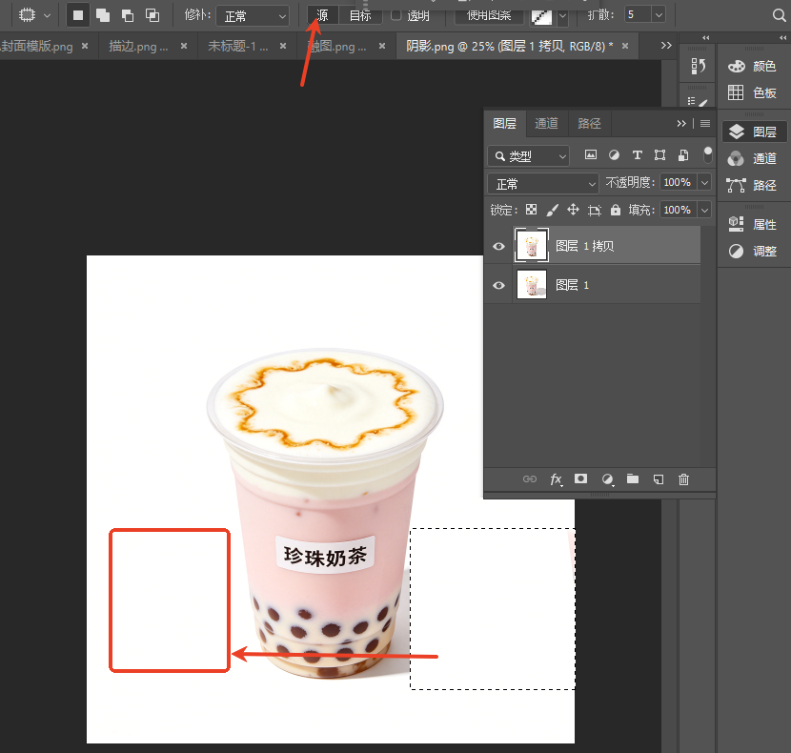Viewport: 791px width, 753px height.
Task: Open the 修补 mode dropdown
Action: coord(253,16)
